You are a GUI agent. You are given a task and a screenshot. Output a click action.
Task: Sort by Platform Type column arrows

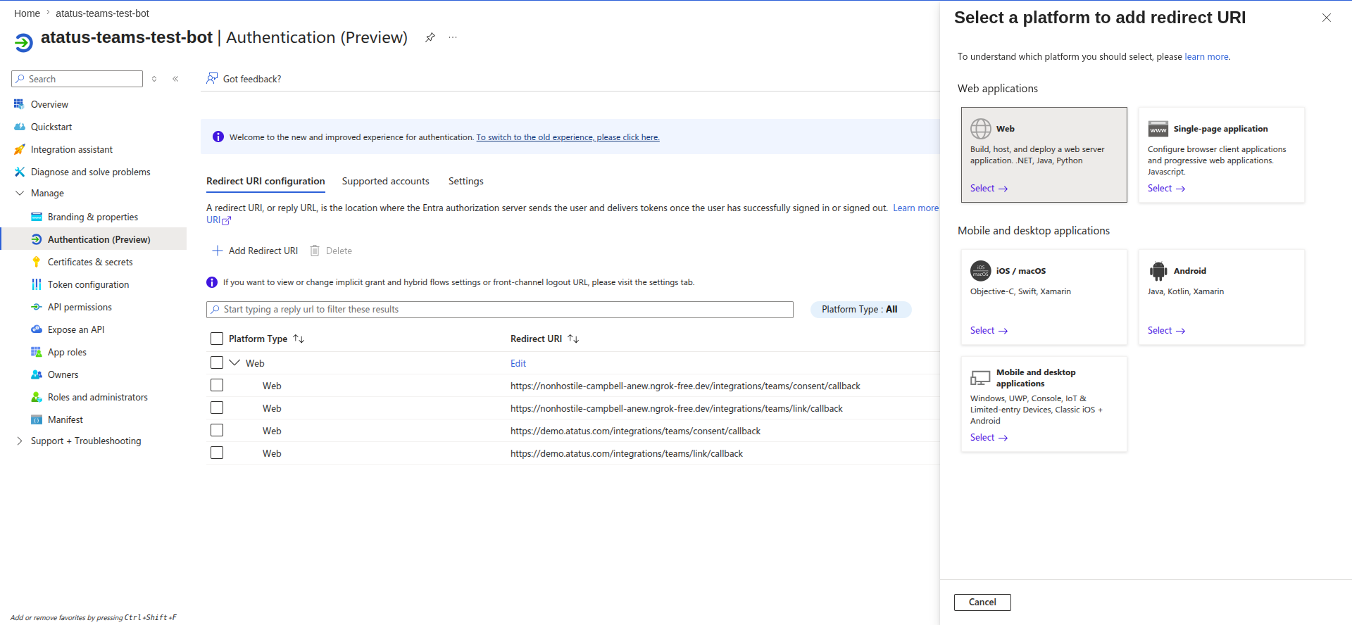pyautogui.click(x=299, y=339)
